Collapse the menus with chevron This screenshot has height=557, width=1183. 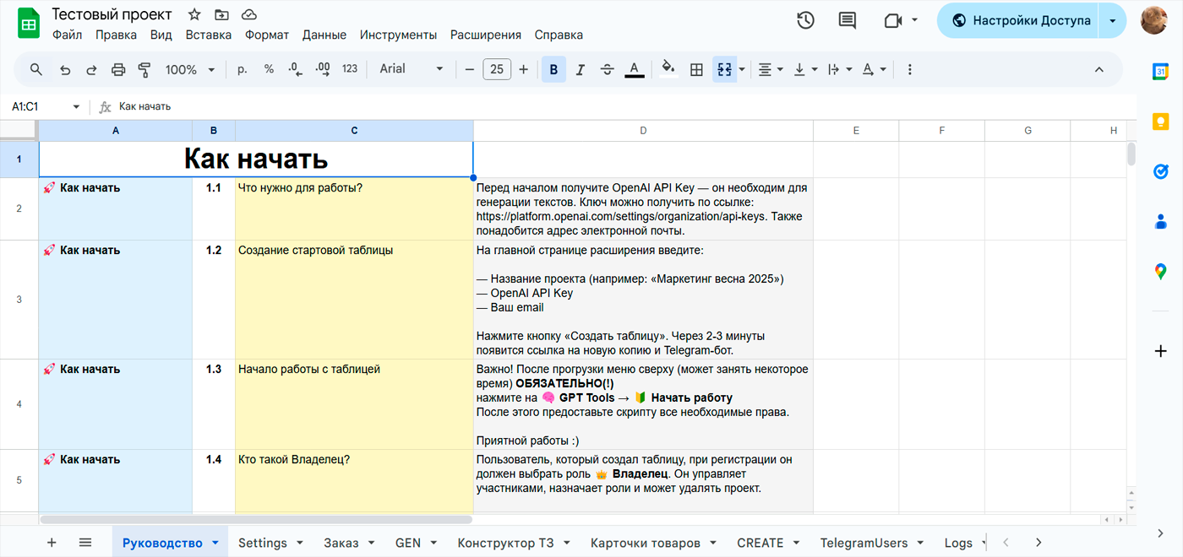(1099, 69)
